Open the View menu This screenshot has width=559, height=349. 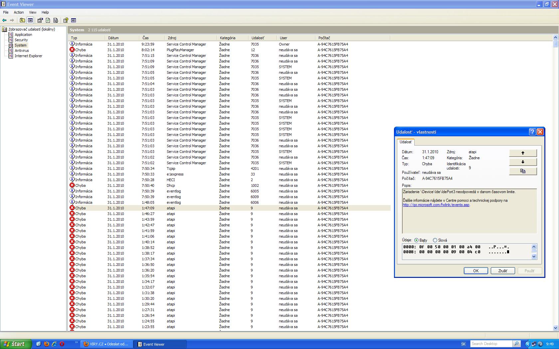pos(33,12)
